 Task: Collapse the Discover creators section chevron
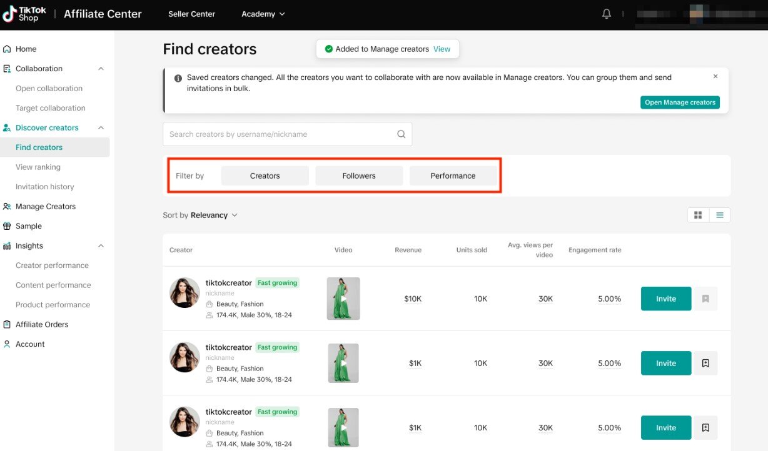click(x=101, y=127)
